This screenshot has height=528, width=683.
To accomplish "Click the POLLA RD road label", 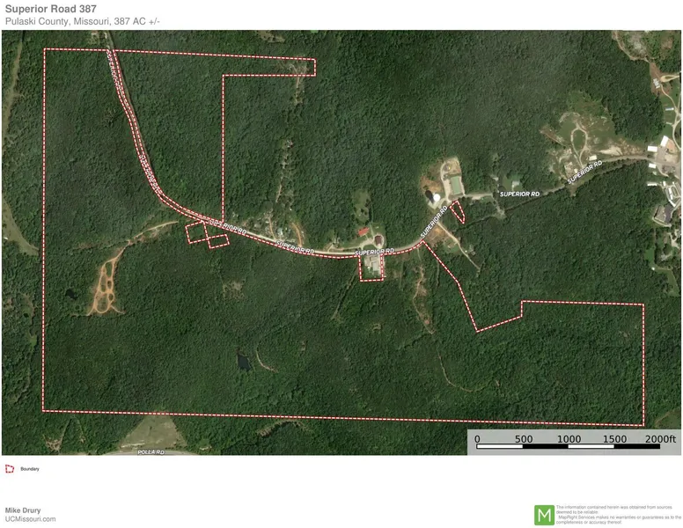I will tap(151, 451).
